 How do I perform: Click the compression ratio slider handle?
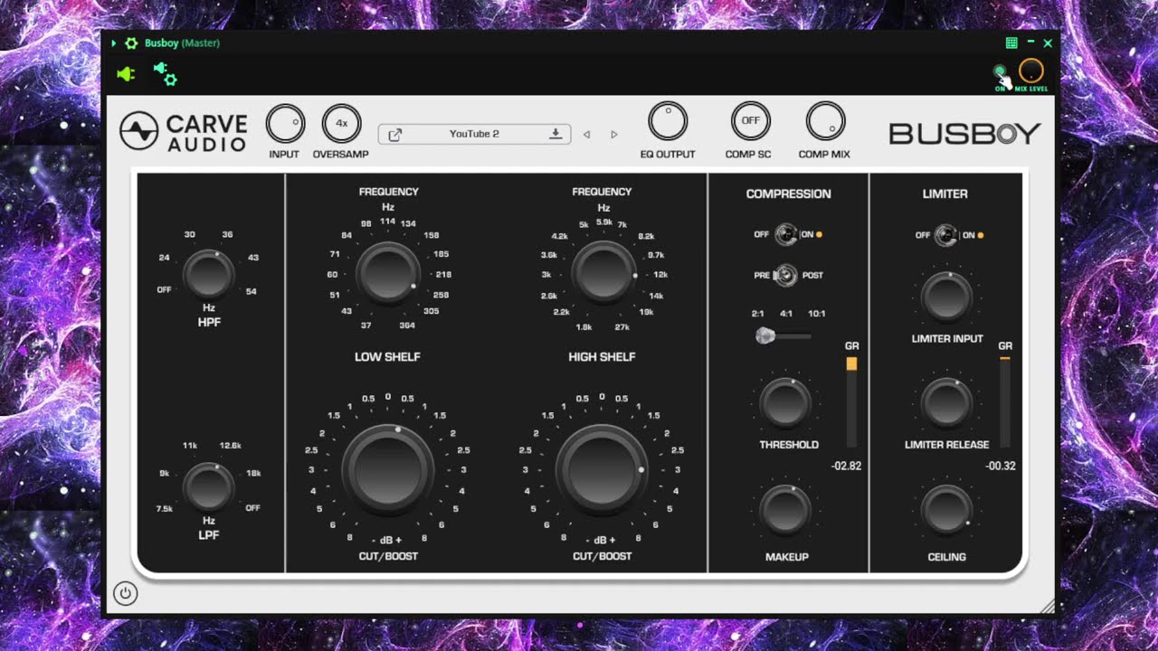pyautogui.click(x=765, y=336)
